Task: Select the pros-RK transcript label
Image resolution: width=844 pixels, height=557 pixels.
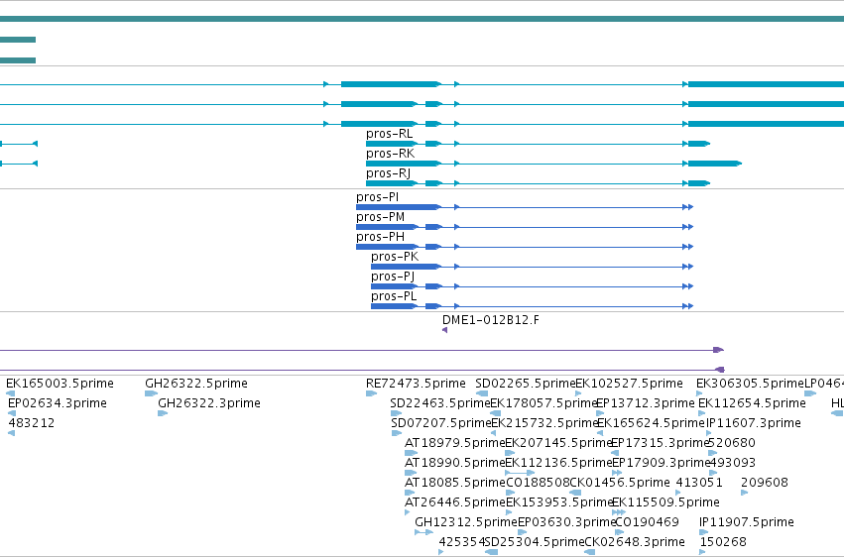Action: pyautogui.click(x=390, y=154)
